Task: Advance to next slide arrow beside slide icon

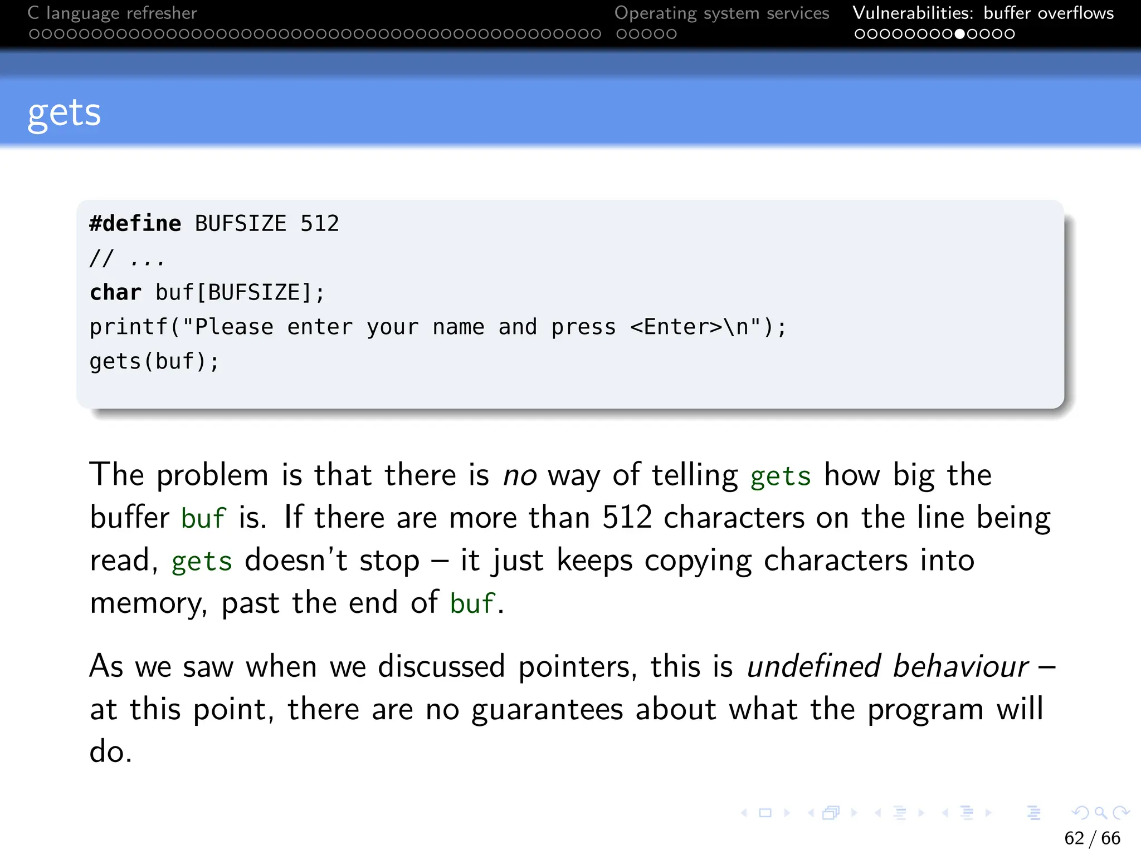Action: click(787, 813)
